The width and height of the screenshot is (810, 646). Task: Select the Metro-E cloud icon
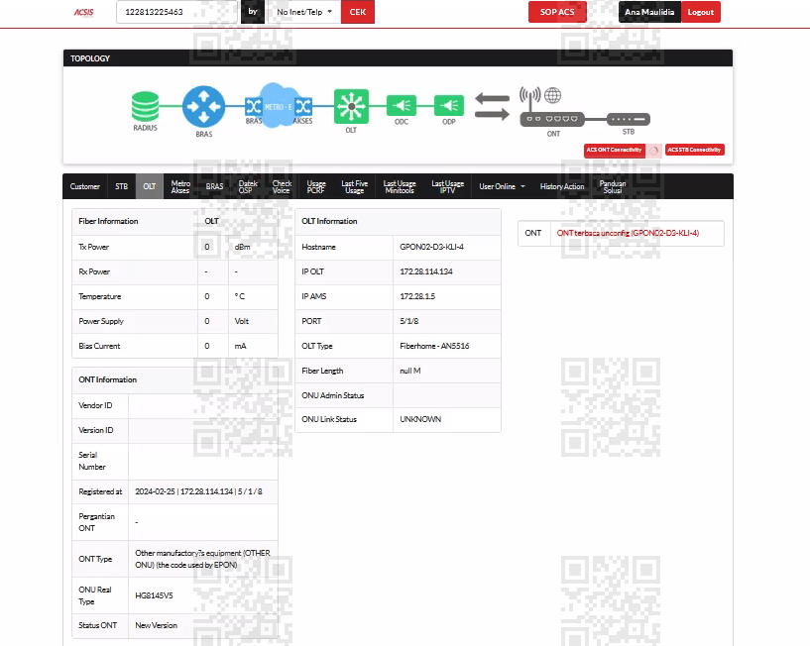[278, 105]
